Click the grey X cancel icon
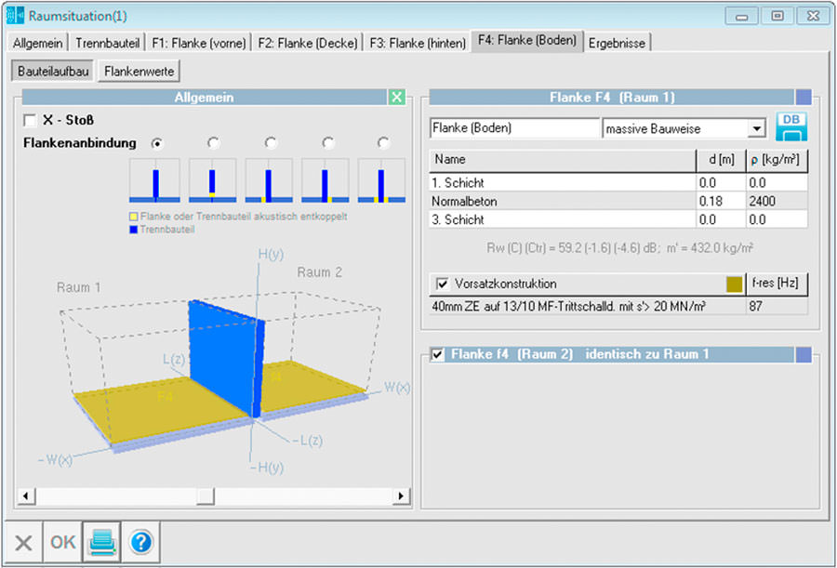837x568 pixels. (x=23, y=543)
